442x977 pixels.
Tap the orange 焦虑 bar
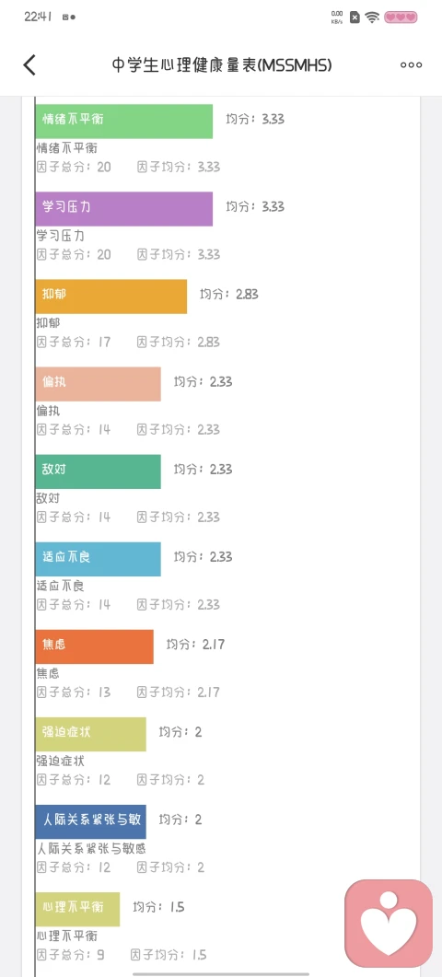click(x=94, y=646)
